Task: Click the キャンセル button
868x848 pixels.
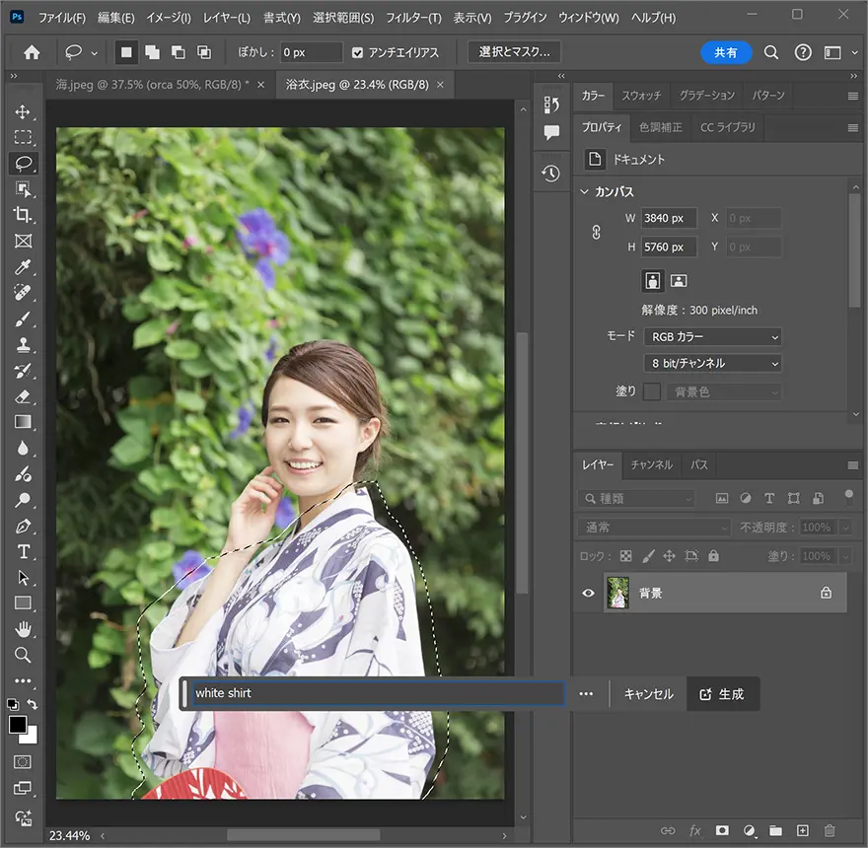Action: click(648, 694)
